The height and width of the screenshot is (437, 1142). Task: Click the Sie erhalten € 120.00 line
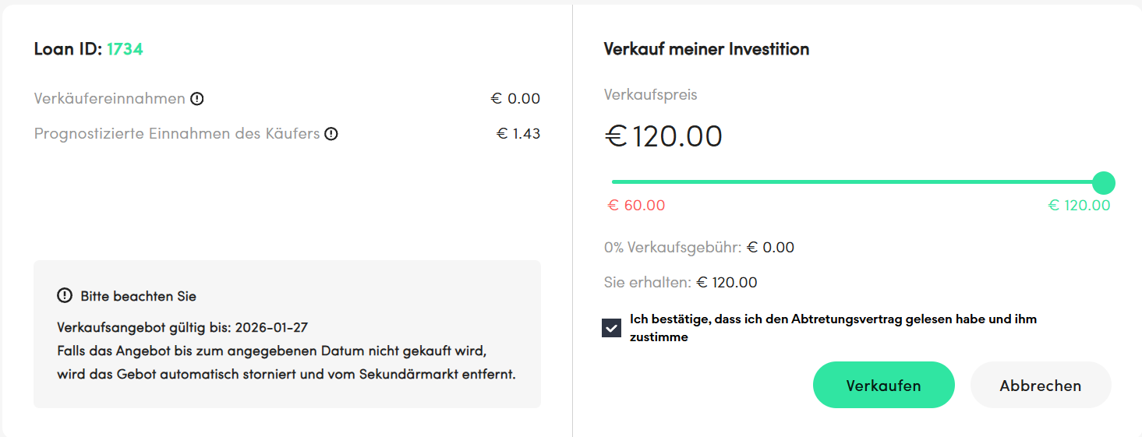681,282
